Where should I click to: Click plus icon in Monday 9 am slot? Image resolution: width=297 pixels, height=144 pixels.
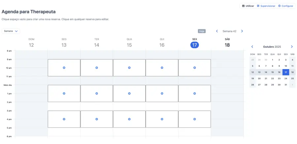(x=64, y=68)
